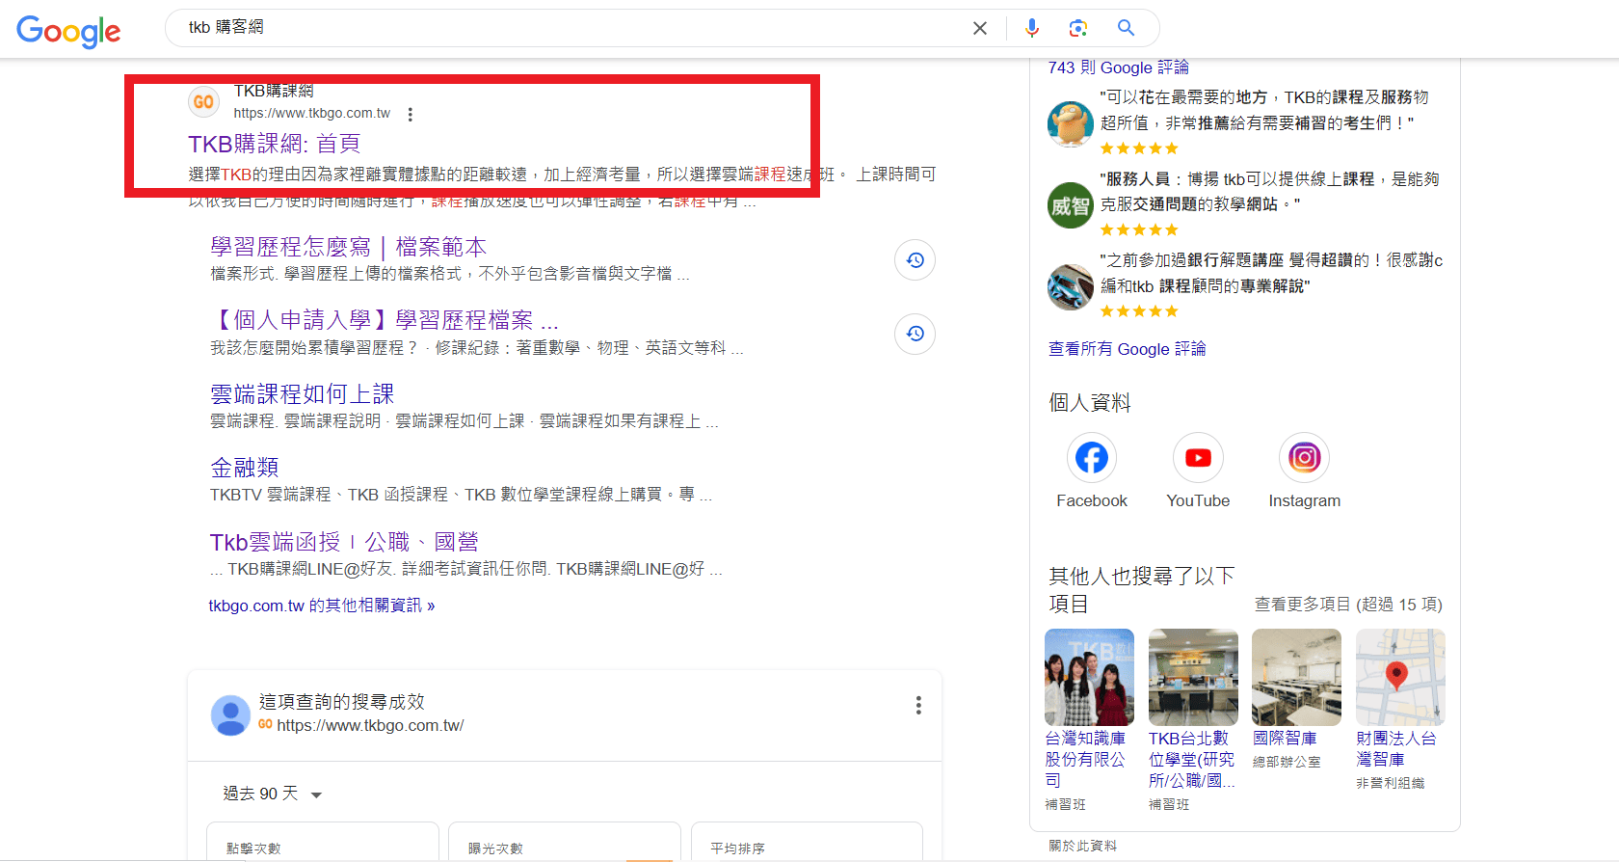Click history icon beside 個人申請入學 result
The width and height of the screenshot is (1619, 862).
916,334
